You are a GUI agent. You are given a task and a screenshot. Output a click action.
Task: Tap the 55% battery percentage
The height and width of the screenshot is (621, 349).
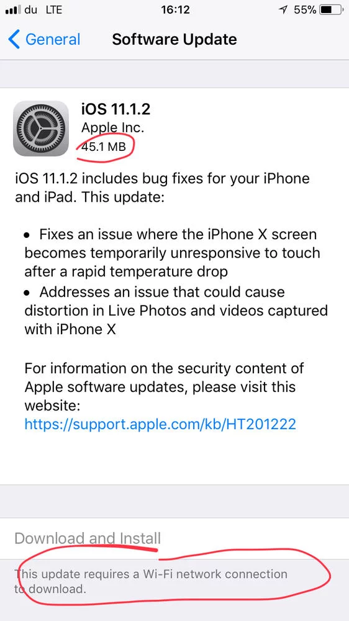305,11
